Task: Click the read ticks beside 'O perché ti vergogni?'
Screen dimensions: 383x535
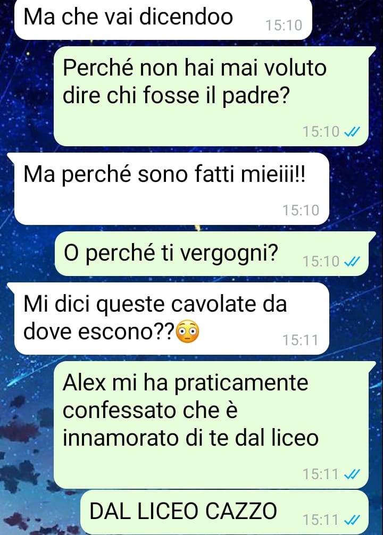Action: coord(352,262)
